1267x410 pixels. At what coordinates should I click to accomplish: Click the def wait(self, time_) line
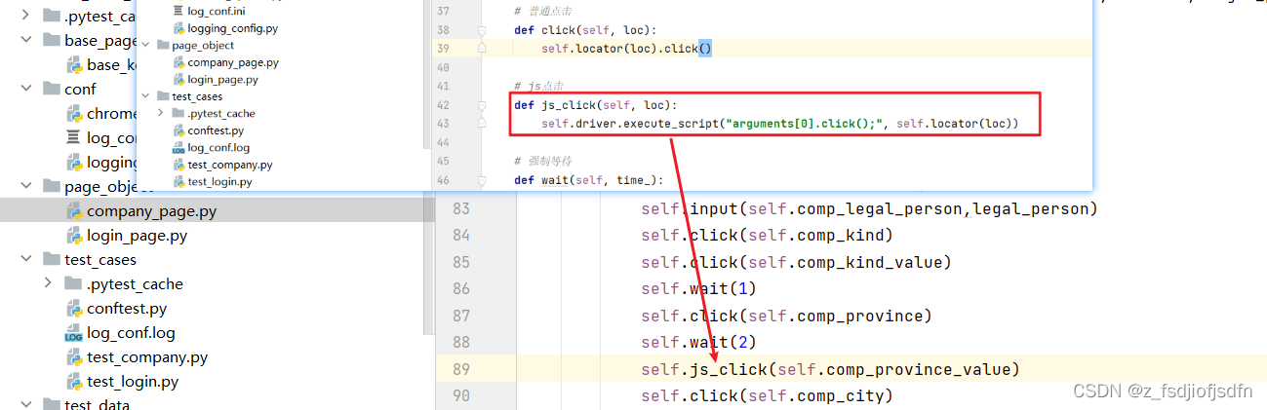[x=589, y=180]
